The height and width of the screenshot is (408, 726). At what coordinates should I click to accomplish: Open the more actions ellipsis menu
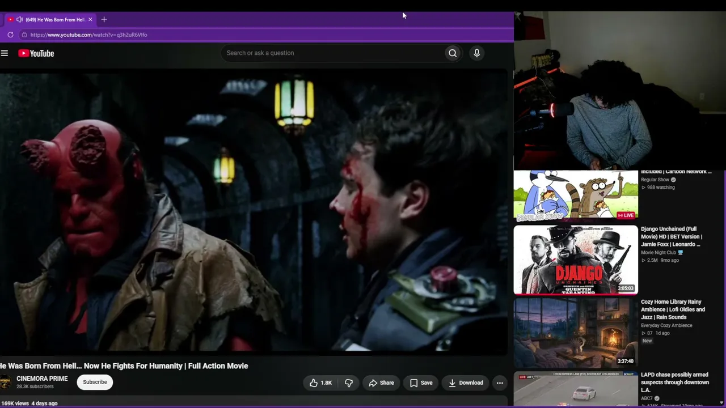pos(500,382)
